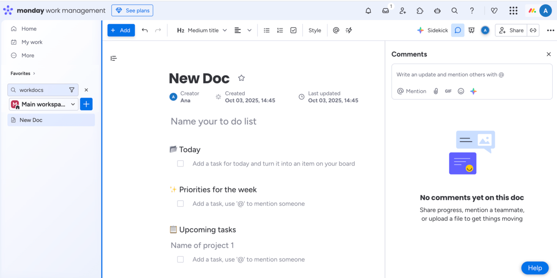Start presentation mode from the toolbar
The height and width of the screenshot is (278, 557).
[x=471, y=30]
